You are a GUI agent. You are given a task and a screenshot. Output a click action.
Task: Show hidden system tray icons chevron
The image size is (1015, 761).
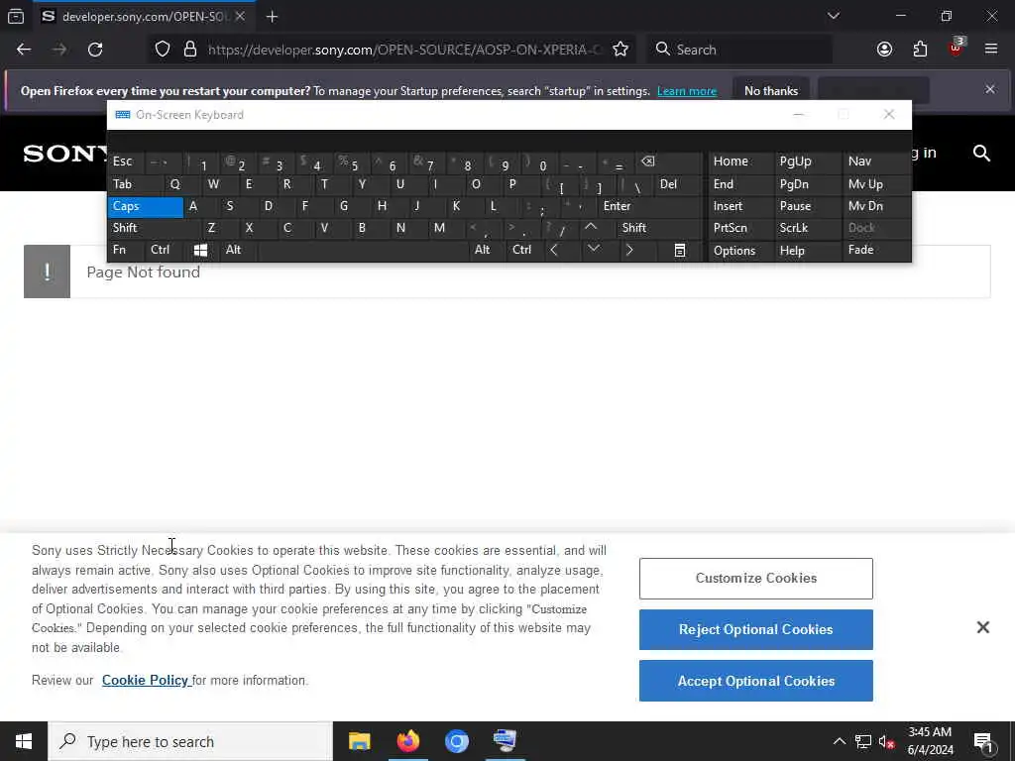point(839,741)
